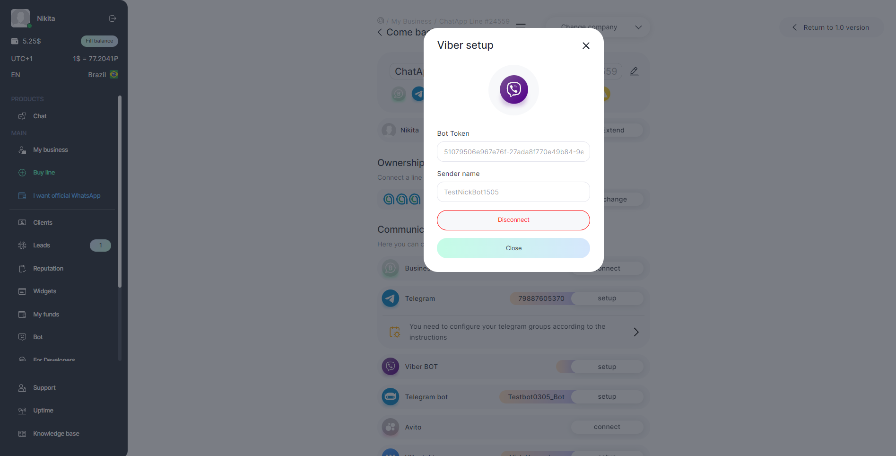The image size is (896, 456).
Task: Click the logout icon next to Nikita
Action: coord(113,18)
